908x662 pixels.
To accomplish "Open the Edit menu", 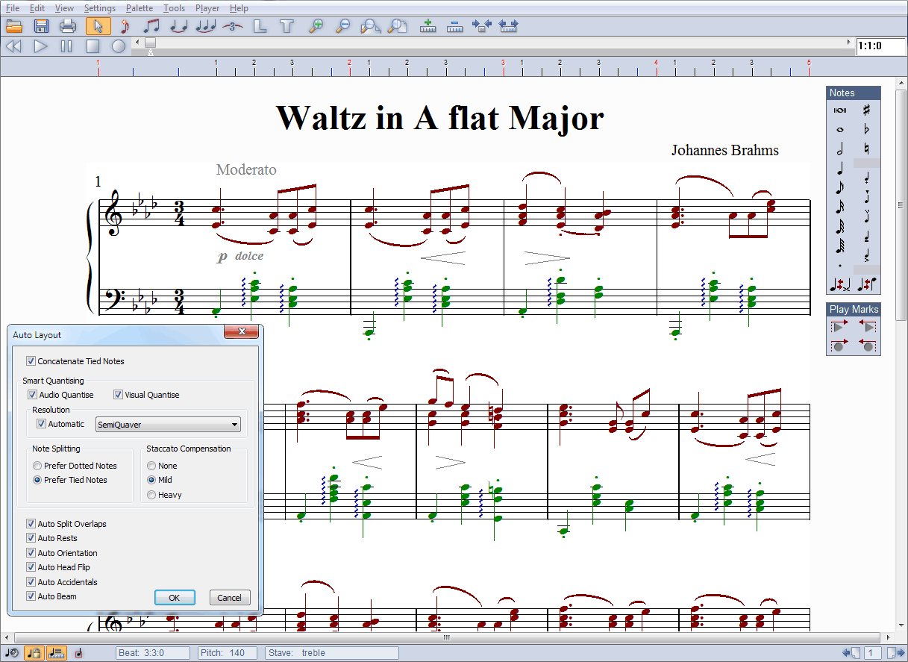I will point(37,8).
